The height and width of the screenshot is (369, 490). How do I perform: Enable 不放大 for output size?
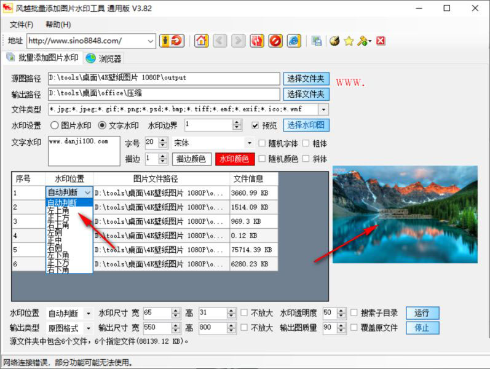pos(244,327)
